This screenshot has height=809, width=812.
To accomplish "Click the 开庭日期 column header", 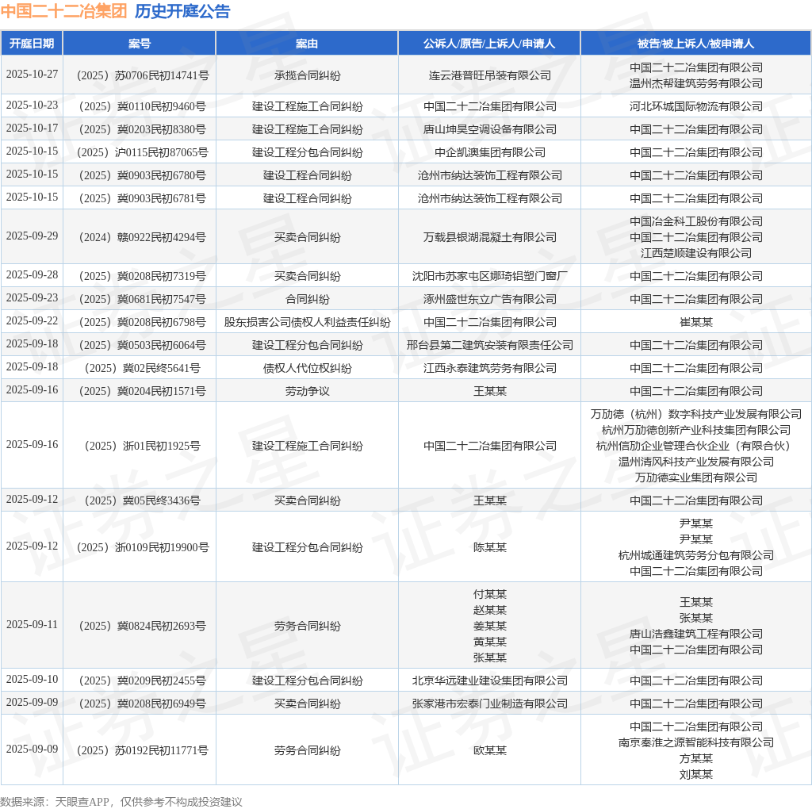I will 32,44.
